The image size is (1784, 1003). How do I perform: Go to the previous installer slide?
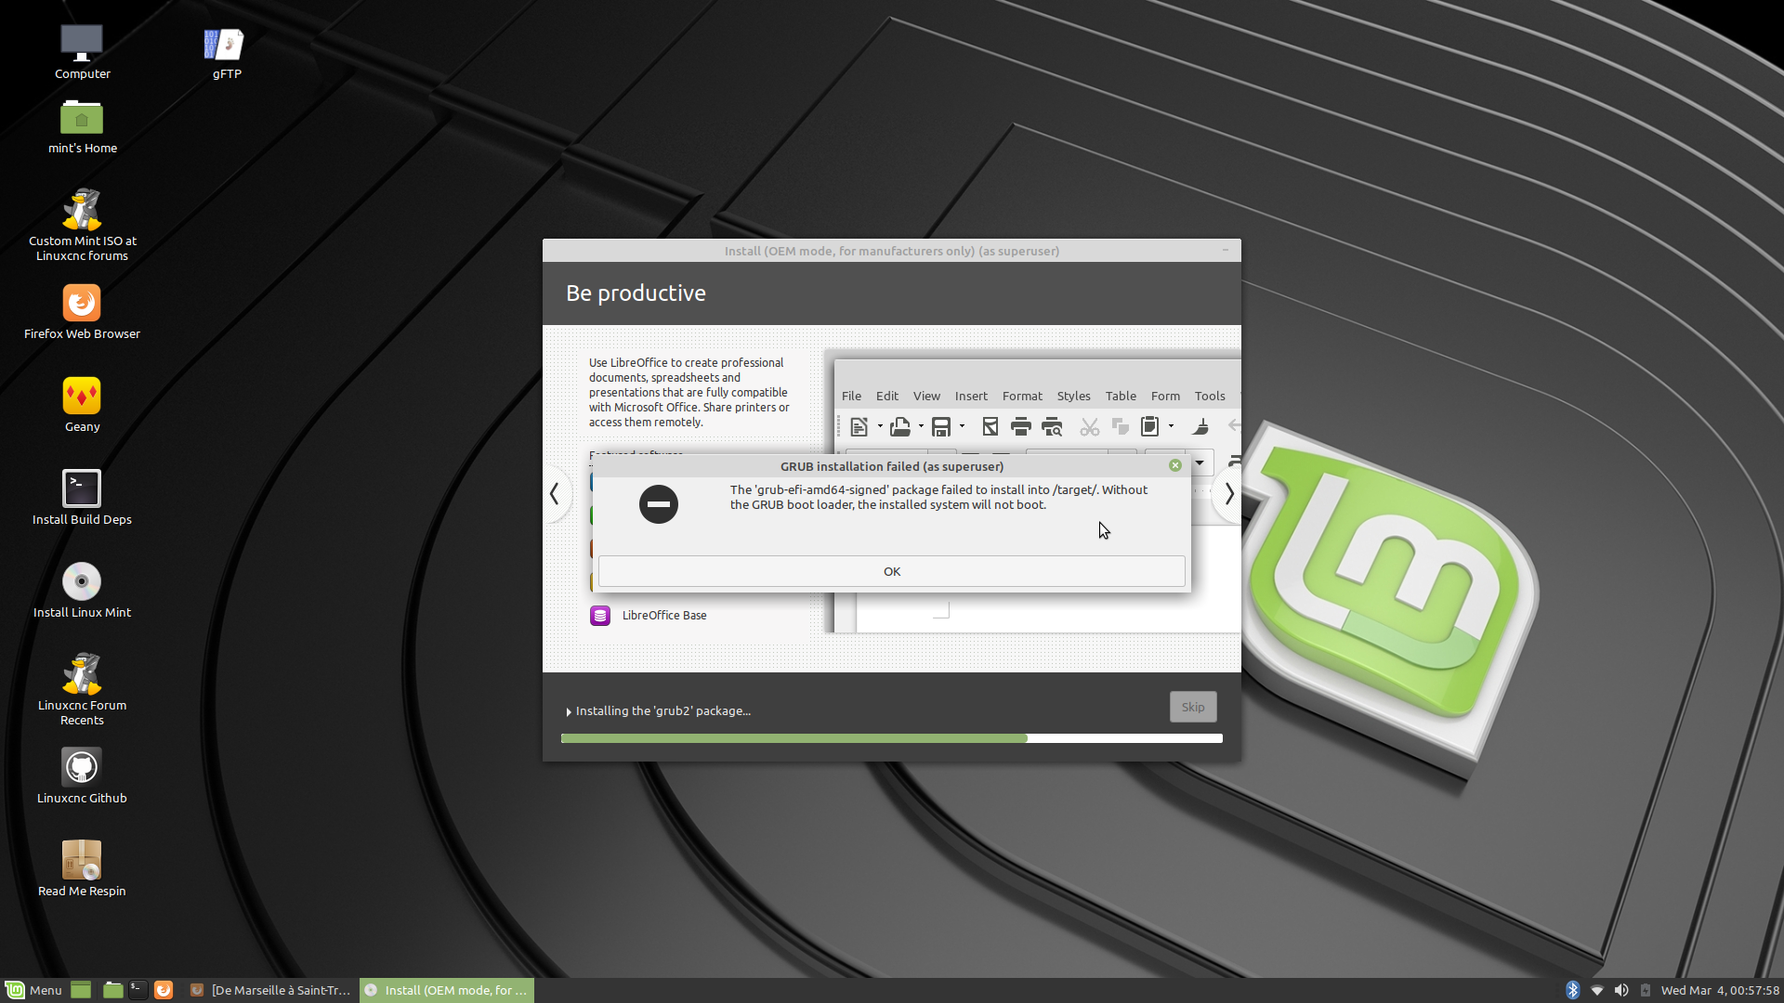click(555, 493)
